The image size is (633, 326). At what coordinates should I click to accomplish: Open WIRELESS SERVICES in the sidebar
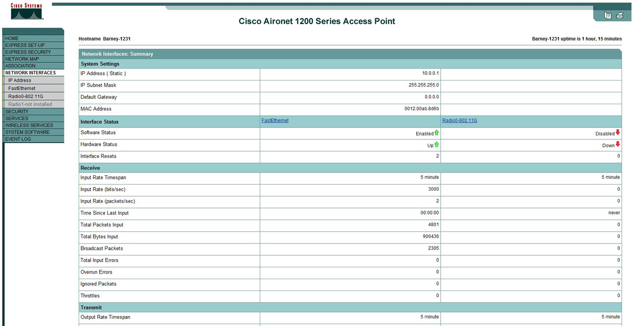pos(34,125)
